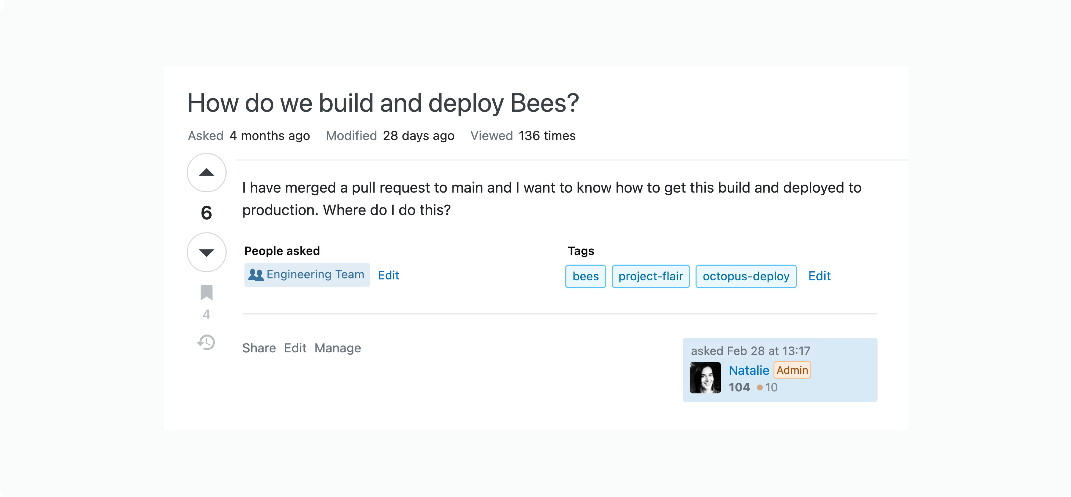This screenshot has width=1071, height=497.
Task: Click Natalie's avatar picture
Action: pyautogui.click(x=705, y=378)
